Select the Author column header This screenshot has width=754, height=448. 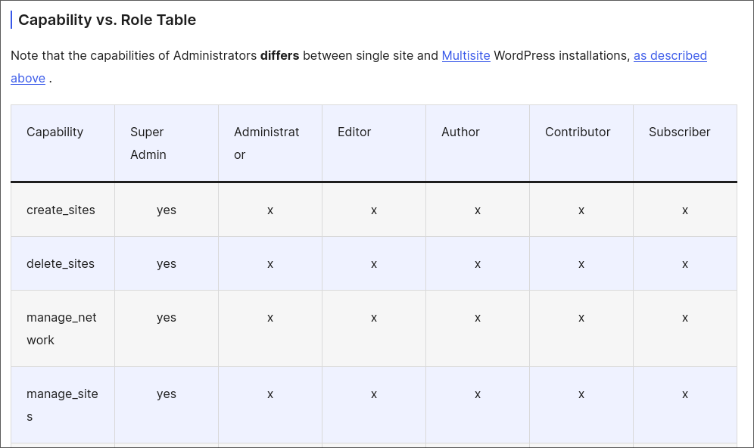[x=460, y=132]
